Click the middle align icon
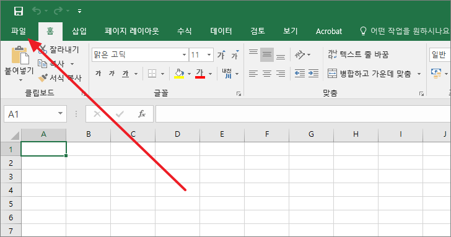The height and width of the screenshot is (237, 451). (267, 54)
